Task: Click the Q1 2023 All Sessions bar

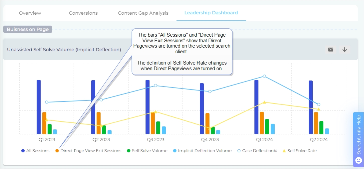Action: (x=39, y=106)
